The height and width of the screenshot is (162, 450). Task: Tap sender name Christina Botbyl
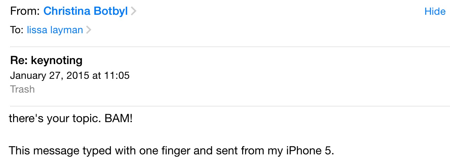pos(85,11)
